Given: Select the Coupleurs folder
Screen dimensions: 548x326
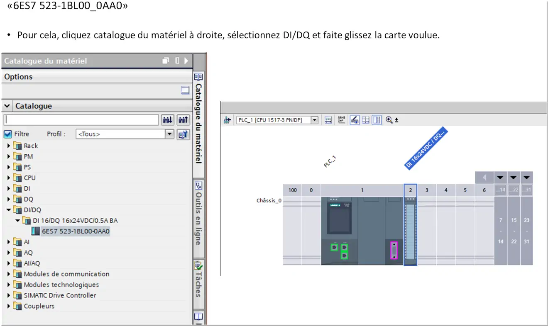Looking at the screenshot, I should 39,306.
